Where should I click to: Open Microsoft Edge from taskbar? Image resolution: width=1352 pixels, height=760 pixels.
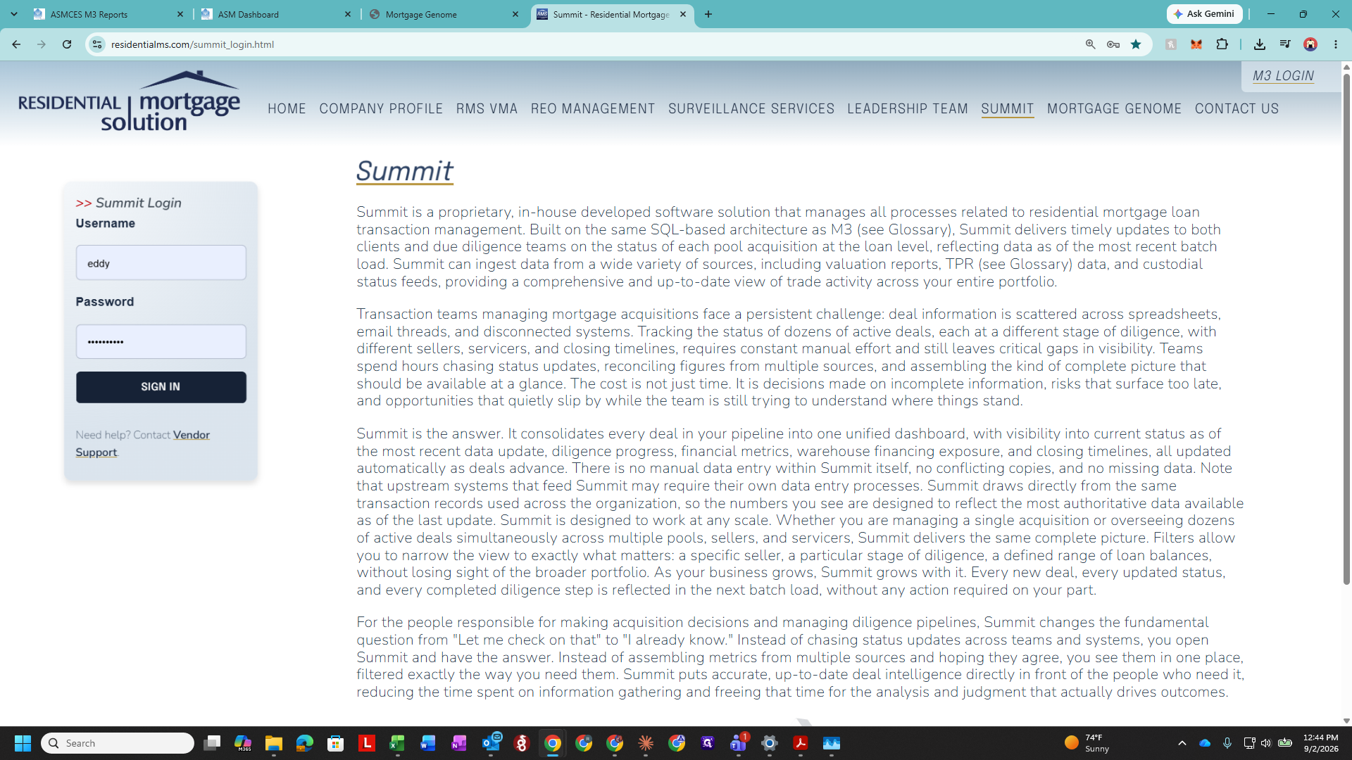click(x=305, y=743)
